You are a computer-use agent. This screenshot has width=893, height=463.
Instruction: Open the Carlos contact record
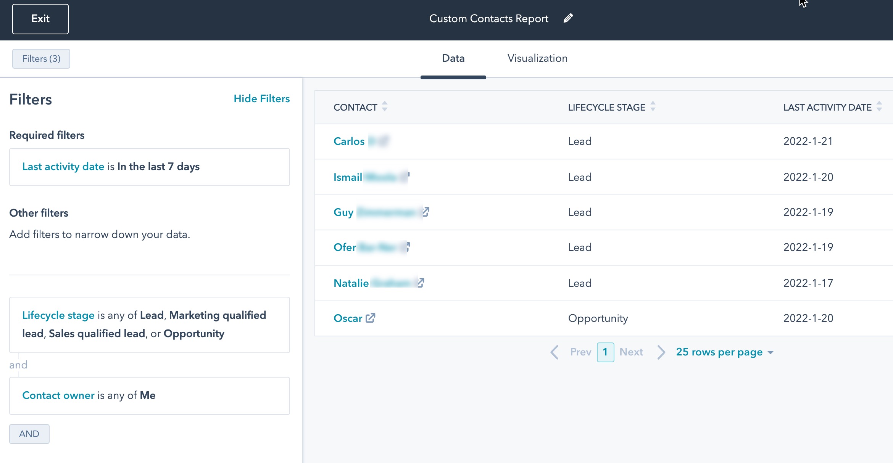[x=349, y=141]
